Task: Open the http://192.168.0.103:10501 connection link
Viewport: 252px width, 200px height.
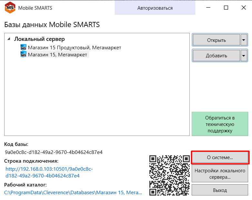Action: click(x=49, y=172)
